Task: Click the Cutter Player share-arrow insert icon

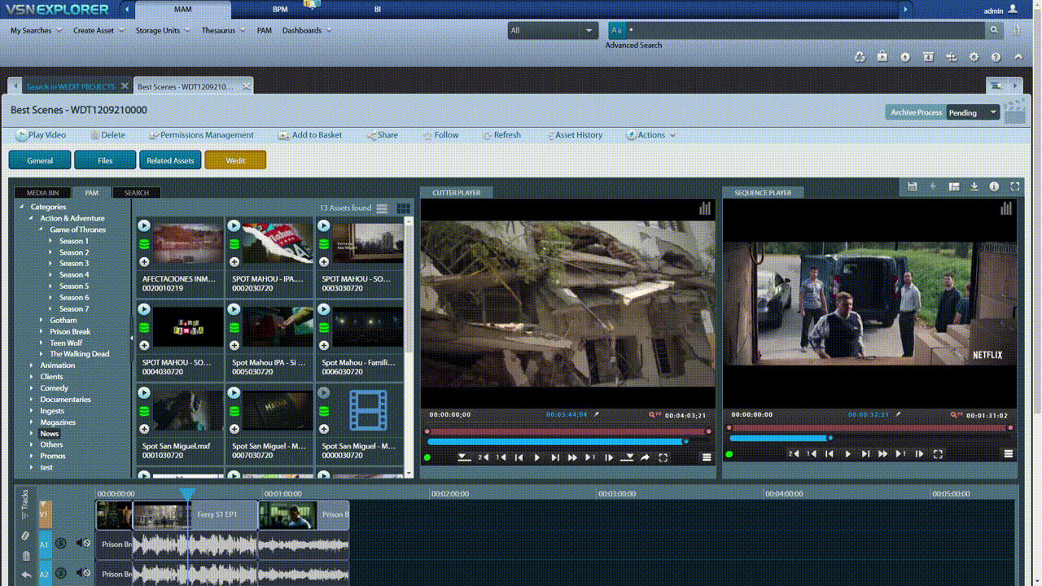Action: coord(645,457)
